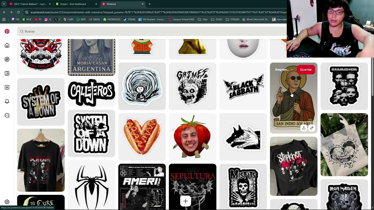This screenshot has height=210, width=374.
Task: Open the Callejeros logo pin
Action: [x=91, y=92]
